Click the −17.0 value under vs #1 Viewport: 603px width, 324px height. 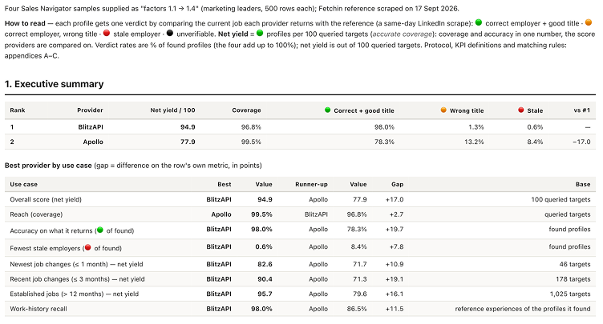pyautogui.click(x=581, y=142)
